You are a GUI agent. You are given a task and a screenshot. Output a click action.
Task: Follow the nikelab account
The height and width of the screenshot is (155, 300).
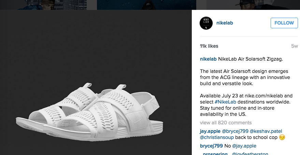point(284,23)
